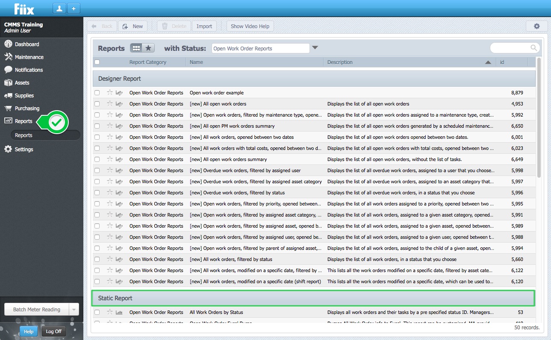Go to the Dashboard menu item
The height and width of the screenshot is (340, 551).
pyautogui.click(x=27, y=44)
